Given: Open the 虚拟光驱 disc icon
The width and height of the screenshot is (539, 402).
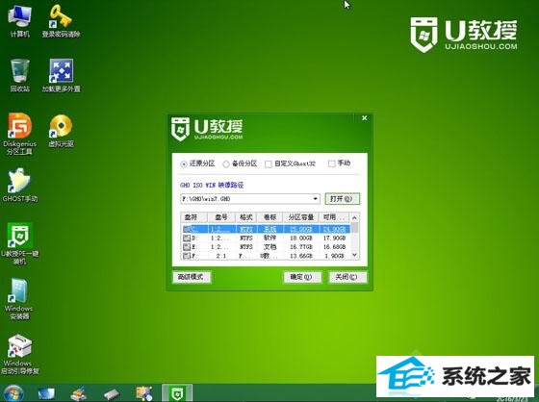Looking at the screenshot, I should [x=61, y=131].
